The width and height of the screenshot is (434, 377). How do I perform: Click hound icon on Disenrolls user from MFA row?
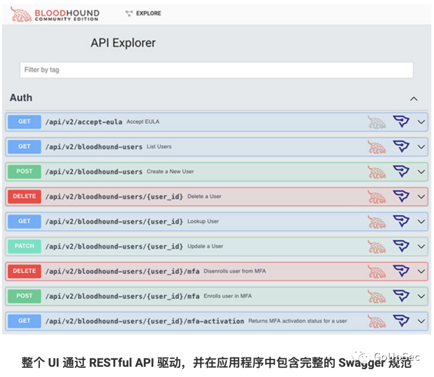(377, 271)
